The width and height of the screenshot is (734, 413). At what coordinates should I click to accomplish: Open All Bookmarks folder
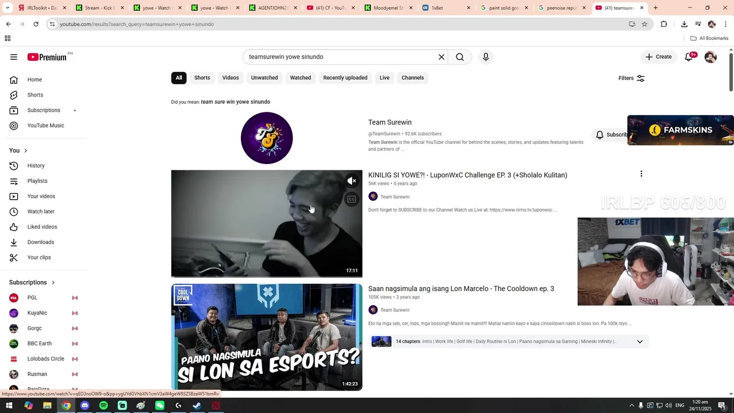tap(709, 38)
